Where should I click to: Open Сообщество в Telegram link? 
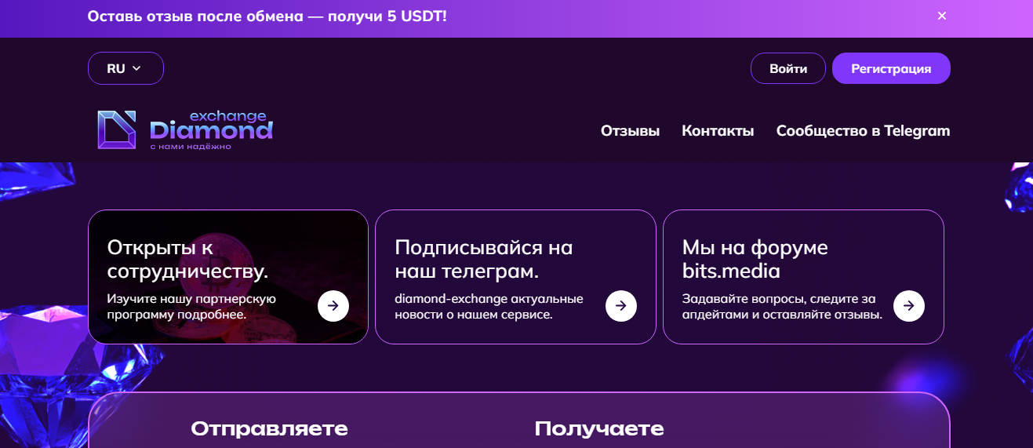pyautogui.click(x=863, y=131)
